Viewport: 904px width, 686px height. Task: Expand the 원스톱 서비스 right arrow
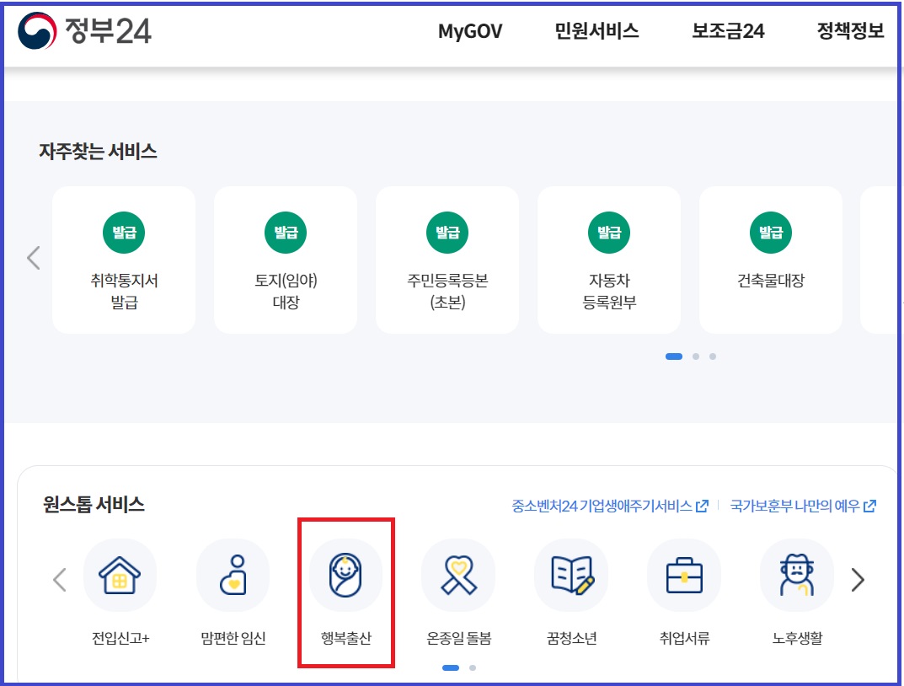(x=858, y=580)
